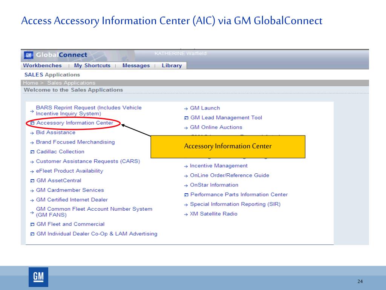Open Customer Assistance Requests (CARS)
Image resolution: width=386 pixels, height=290 pixels.
pyautogui.click(x=88, y=161)
